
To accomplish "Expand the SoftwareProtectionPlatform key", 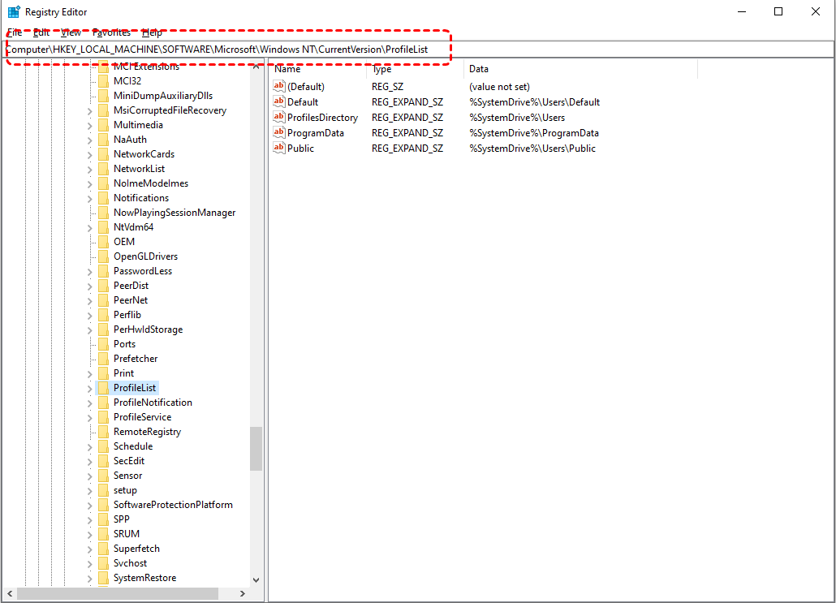I will coord(89,506).
